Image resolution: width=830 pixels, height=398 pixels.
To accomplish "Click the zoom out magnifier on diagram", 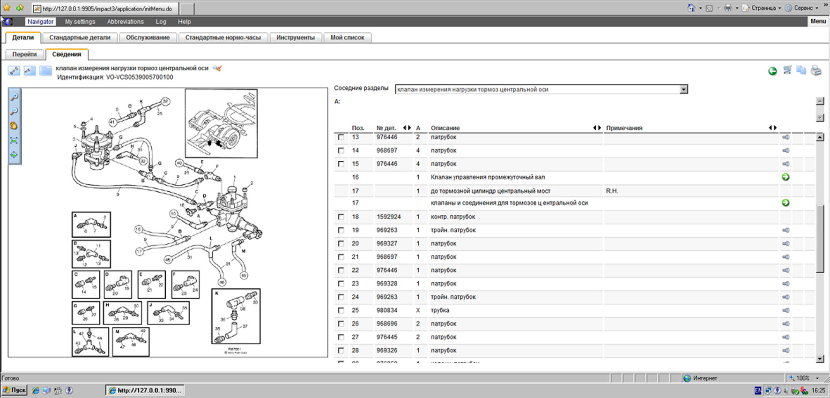I will 15,111.
